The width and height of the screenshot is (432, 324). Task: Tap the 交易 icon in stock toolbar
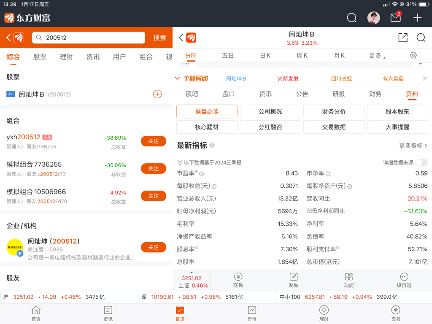click(238, 280)
